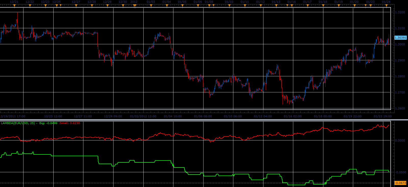Pick the orange marker under 01/13
The width and height of the screenshot is (408, 187).
click(276, 5)
